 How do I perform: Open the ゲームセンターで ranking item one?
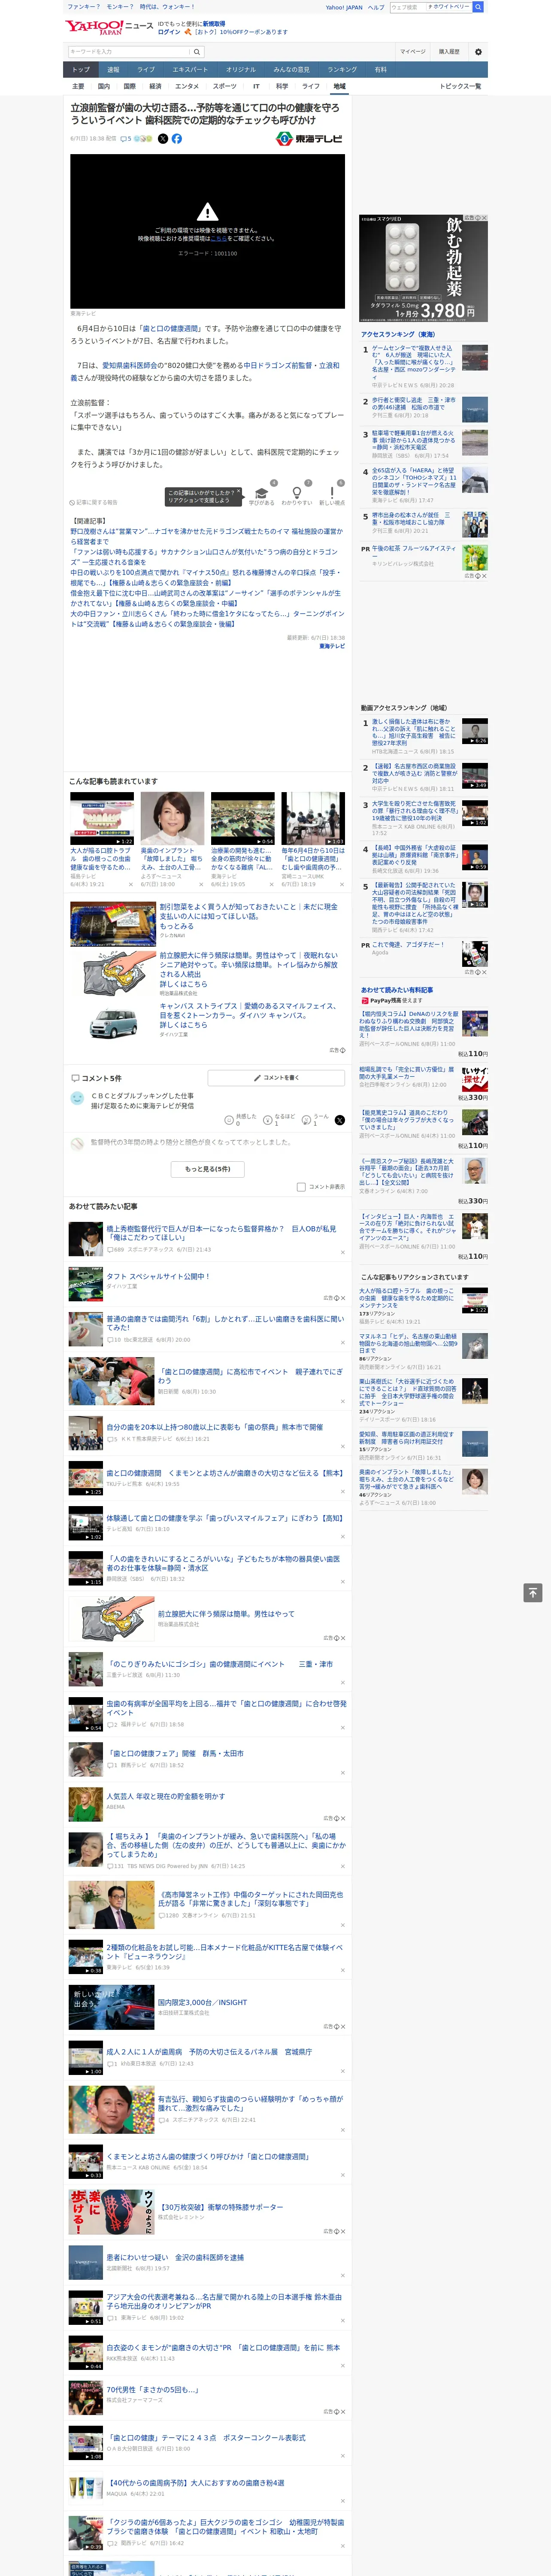pos(414,362)
